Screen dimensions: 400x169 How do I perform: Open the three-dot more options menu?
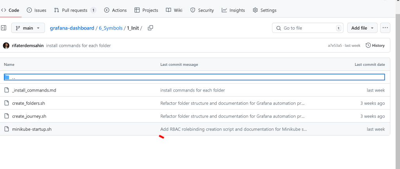pos(385,28)
